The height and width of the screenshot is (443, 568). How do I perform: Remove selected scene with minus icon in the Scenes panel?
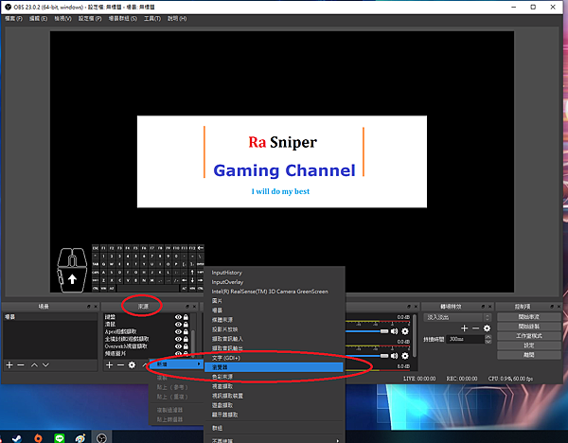pos(22,364)
